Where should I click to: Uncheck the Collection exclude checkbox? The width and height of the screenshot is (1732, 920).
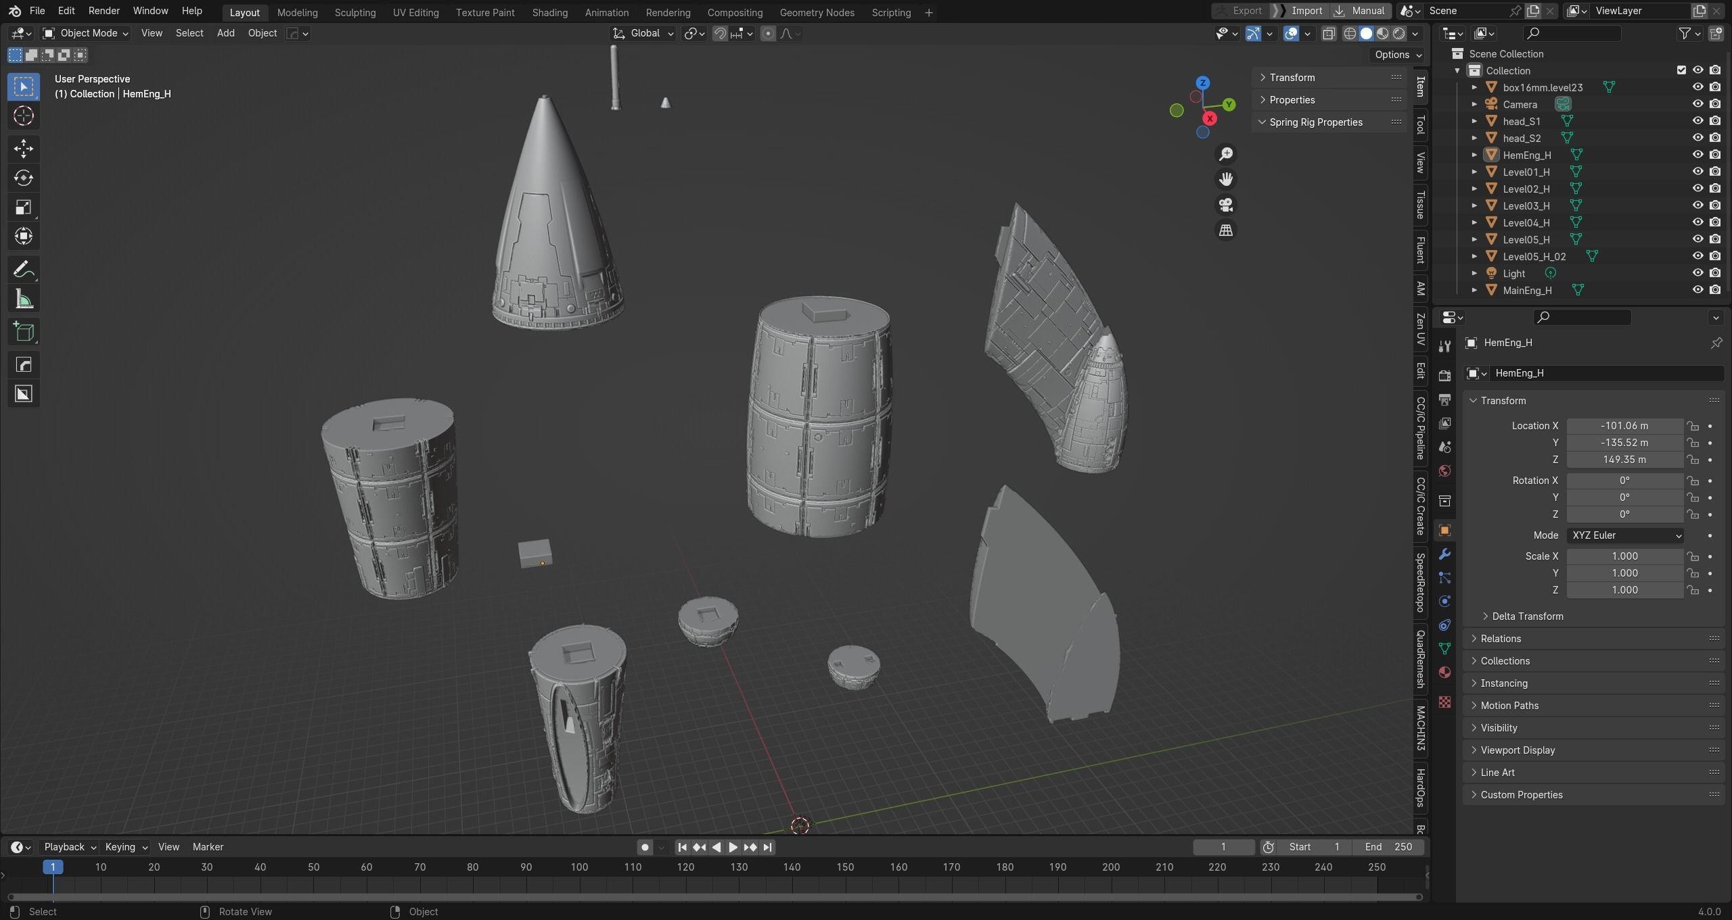coord(1681,70)
